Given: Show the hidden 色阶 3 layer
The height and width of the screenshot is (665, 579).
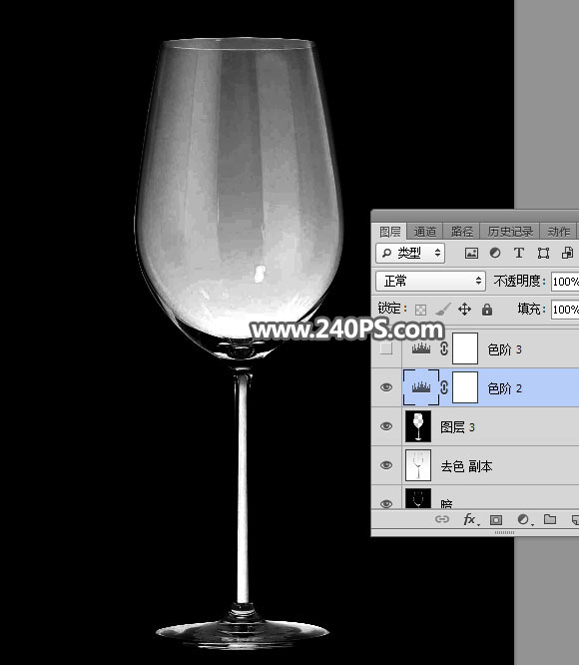Looking at the screenshot, I should click(386, 348).
